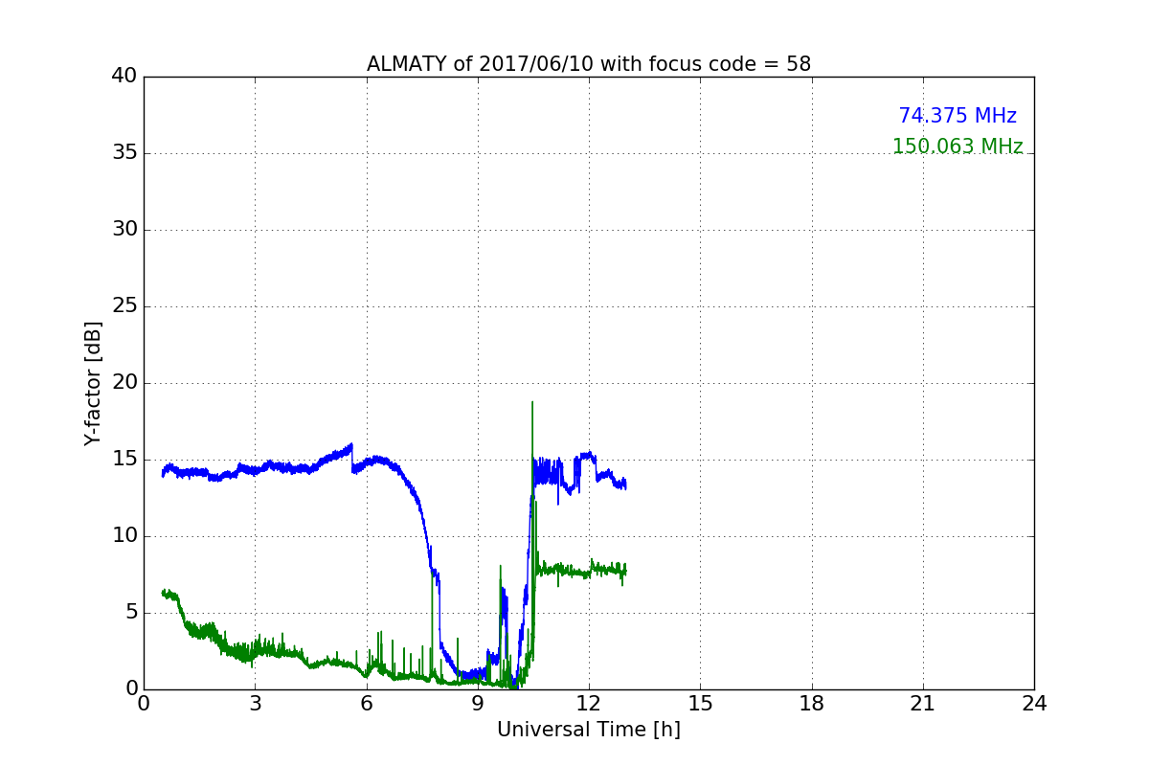Screen dimensions: 1149x766
Task: Click the x-axis tick label 3
Action: click(255, 704)
